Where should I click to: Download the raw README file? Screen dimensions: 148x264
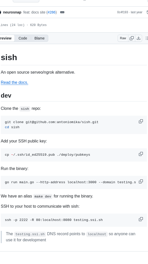click(138, 38)
